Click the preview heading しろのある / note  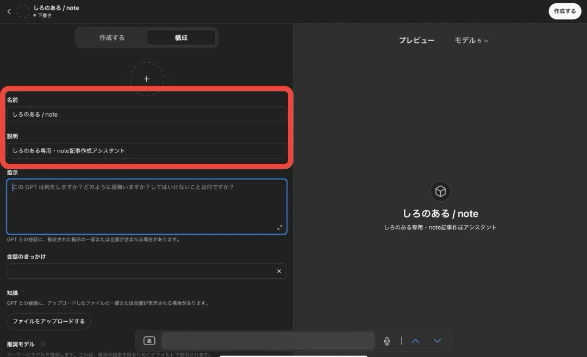[440, 213]
